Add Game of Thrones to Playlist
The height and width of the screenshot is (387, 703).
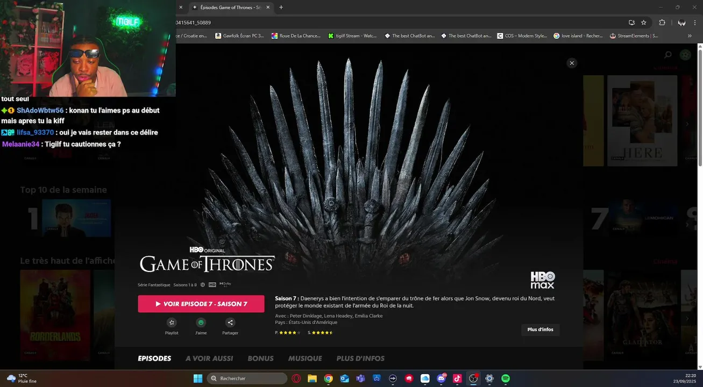click(x=172, y=322)
